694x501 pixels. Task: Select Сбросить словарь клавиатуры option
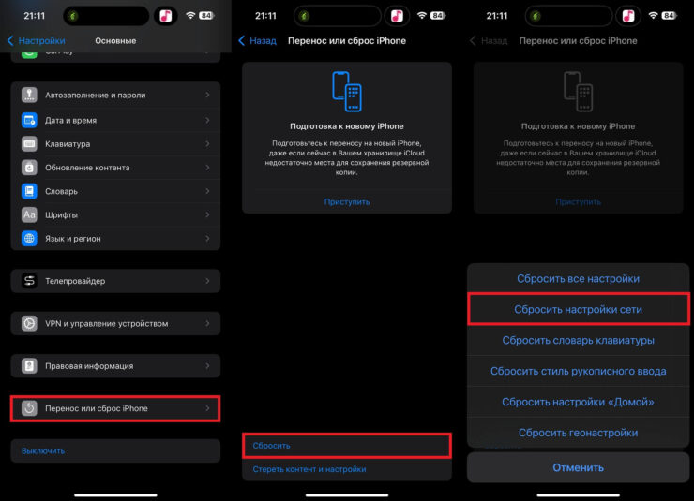coord(578,340)
